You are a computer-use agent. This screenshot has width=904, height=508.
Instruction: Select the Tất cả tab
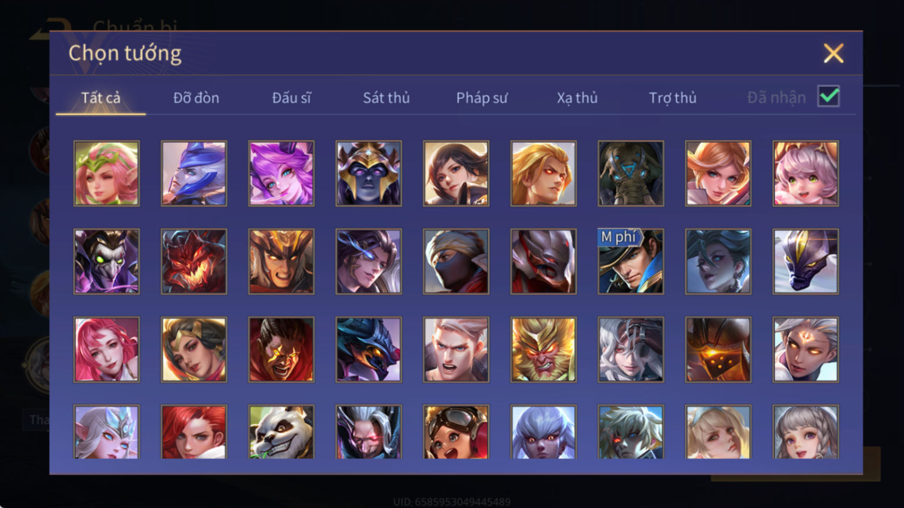pos(101,98)
